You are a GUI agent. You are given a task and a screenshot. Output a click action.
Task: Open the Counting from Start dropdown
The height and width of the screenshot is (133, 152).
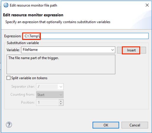pyautogui.click(x=50, y=95)
